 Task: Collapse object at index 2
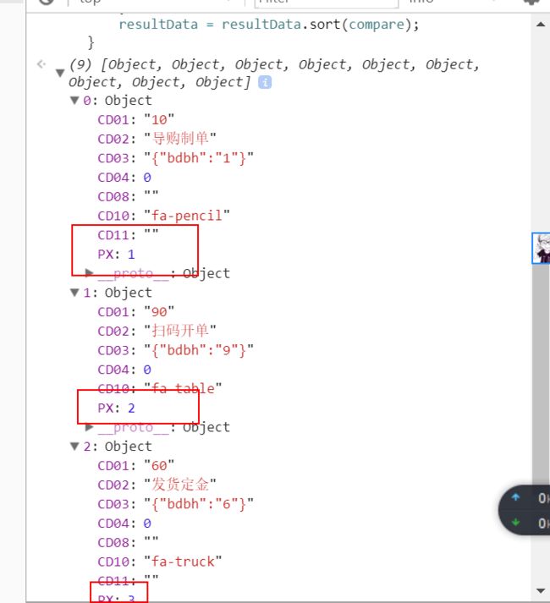[x=74, y=447]
